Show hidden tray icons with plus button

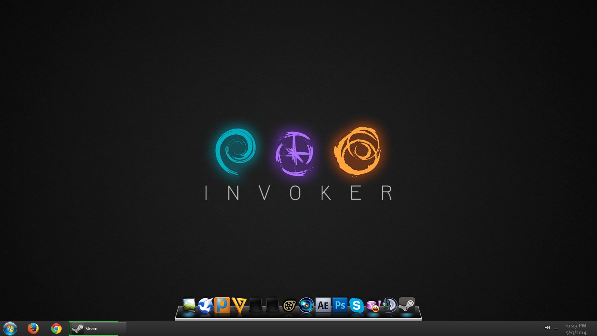(556, 329)
